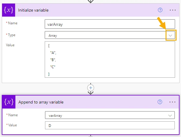This screenshot has height=137, width=181.
Task: Click the Initialize variable {x} icon
Action: (x=9, y=10)
